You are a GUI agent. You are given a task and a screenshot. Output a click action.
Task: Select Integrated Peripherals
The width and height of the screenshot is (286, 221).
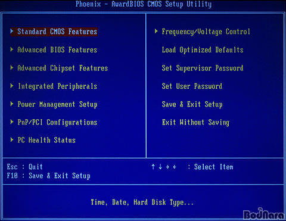[x=57, y=86]
